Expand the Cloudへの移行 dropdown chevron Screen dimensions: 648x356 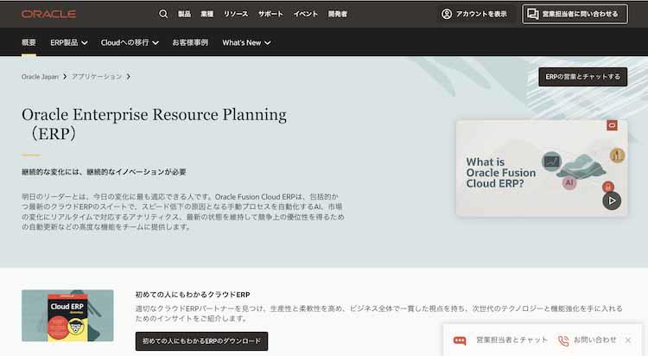(156, 43)
